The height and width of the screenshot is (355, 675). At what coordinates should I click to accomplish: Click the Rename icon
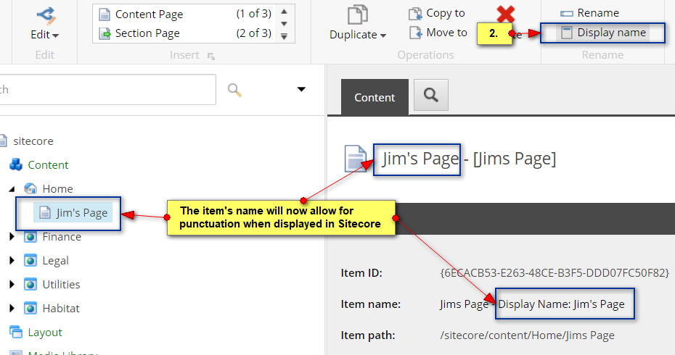(567, 14)
